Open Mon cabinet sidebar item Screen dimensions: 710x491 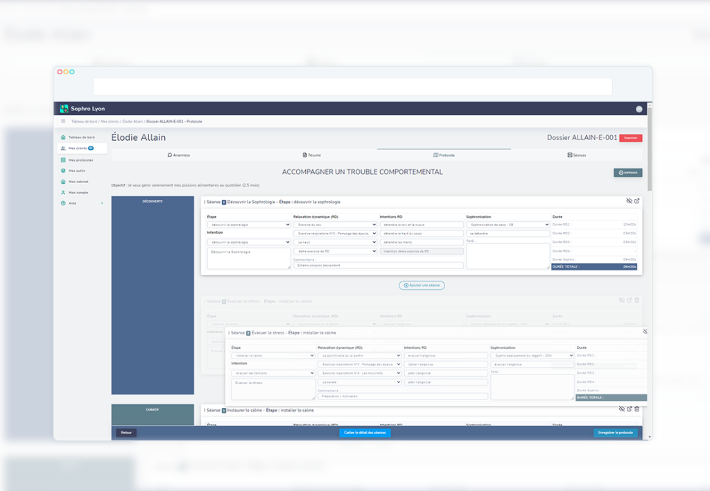point(78,182)
